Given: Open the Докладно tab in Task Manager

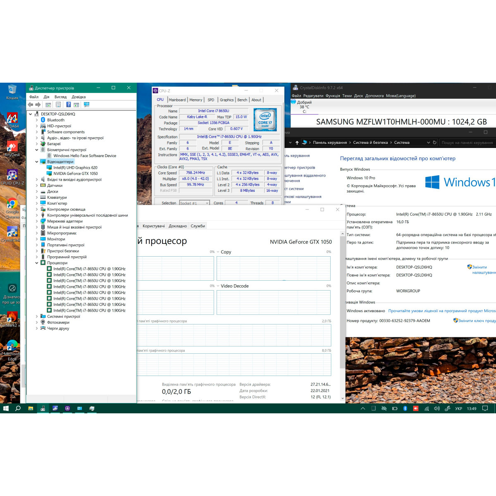Looking at the screenshot, I should tap(178, 226).
